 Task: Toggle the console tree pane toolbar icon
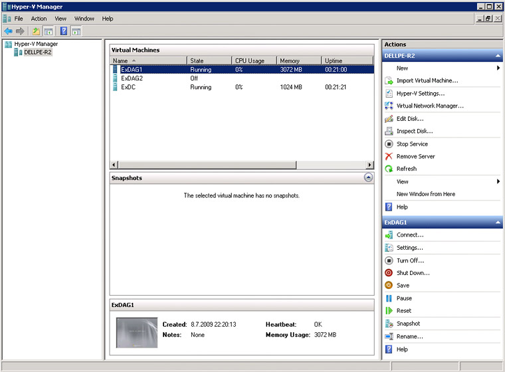click(49, 31)
